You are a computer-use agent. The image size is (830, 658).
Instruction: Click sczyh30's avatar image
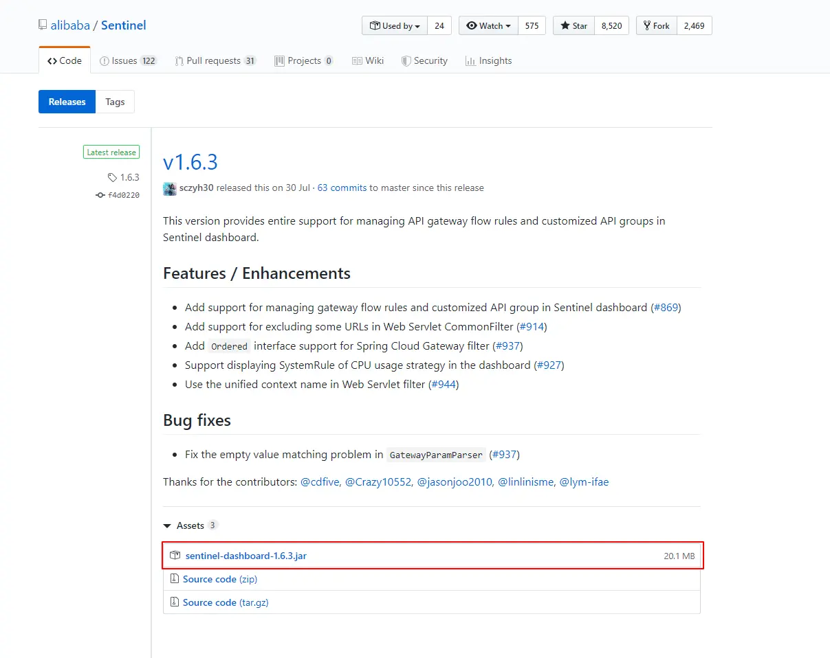170,188
